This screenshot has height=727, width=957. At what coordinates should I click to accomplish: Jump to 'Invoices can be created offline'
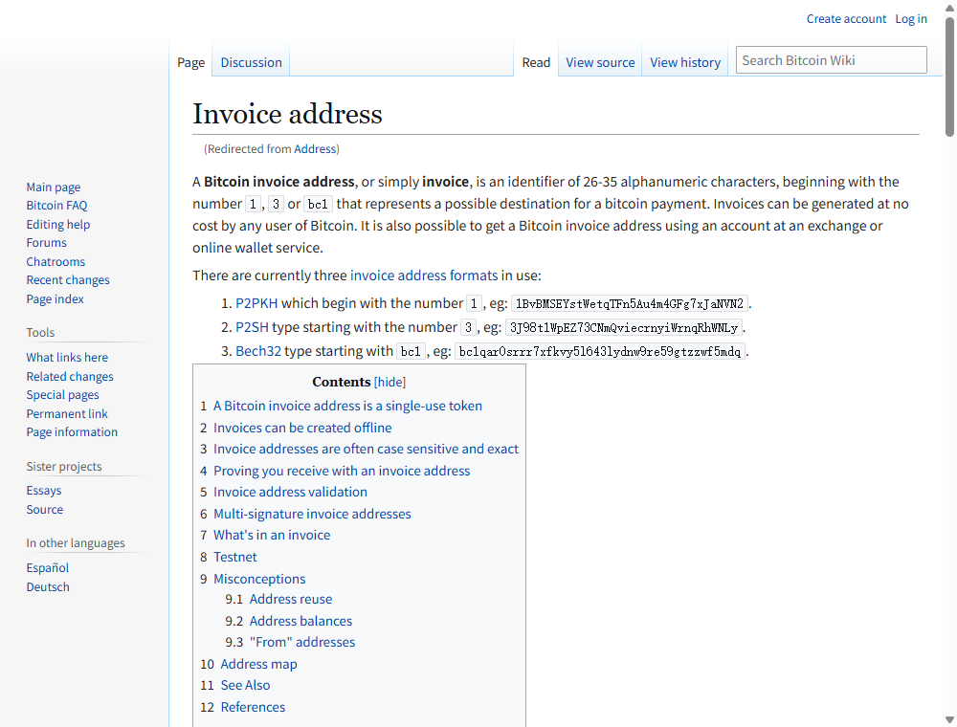(x=302, y=428)
